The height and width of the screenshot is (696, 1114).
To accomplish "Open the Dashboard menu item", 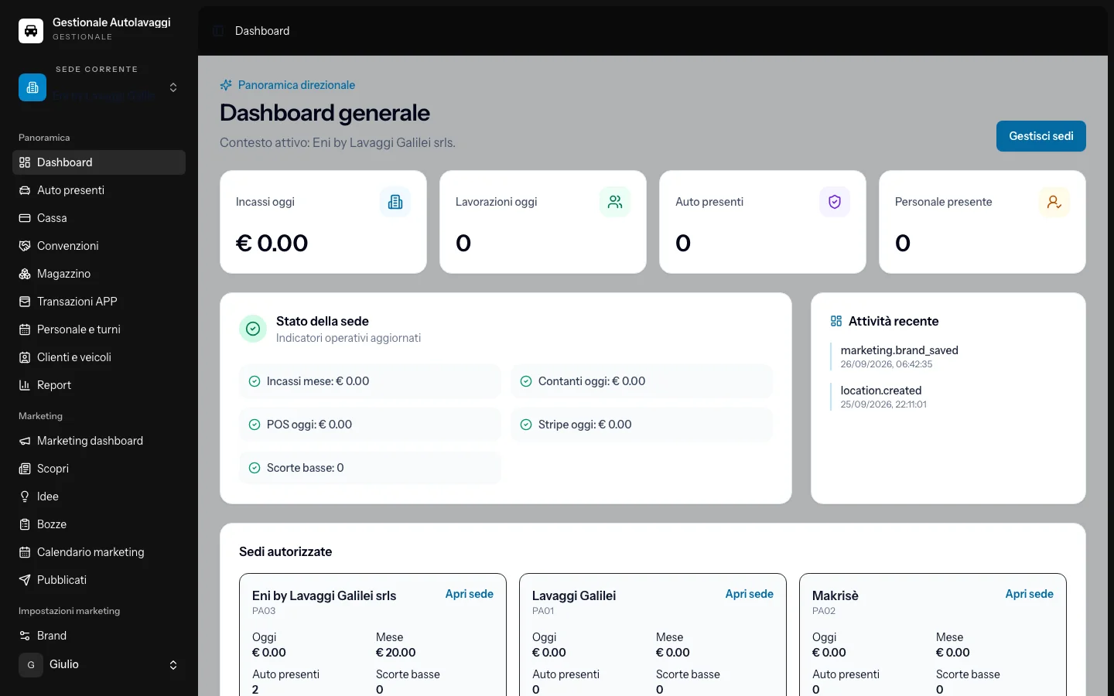I will pyautogui.click(x=99, y=162).
